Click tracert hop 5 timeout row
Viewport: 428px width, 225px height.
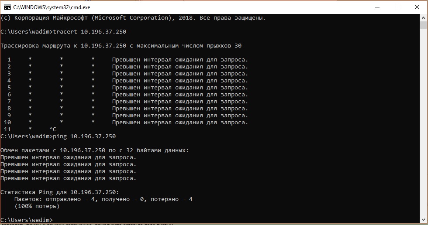(x=128, y=88)
